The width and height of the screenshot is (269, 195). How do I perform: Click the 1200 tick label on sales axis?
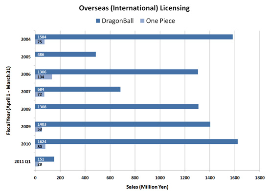pos(185,178)
